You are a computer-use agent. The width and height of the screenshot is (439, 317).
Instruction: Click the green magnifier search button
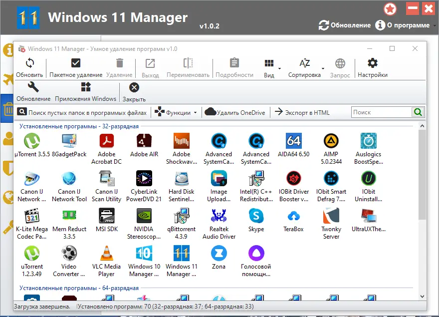click(x=418, y=112)
